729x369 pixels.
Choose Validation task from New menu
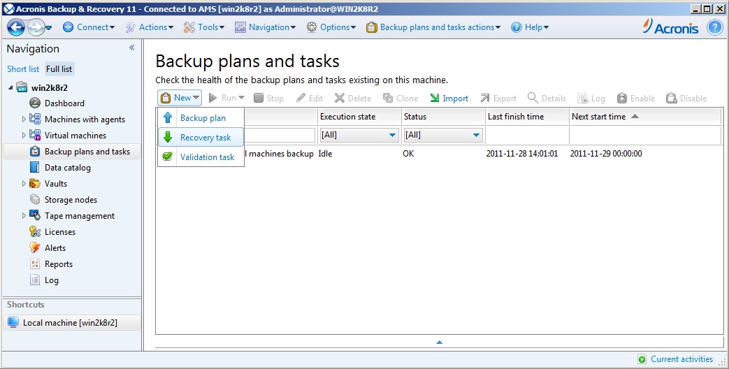(201, 157)
